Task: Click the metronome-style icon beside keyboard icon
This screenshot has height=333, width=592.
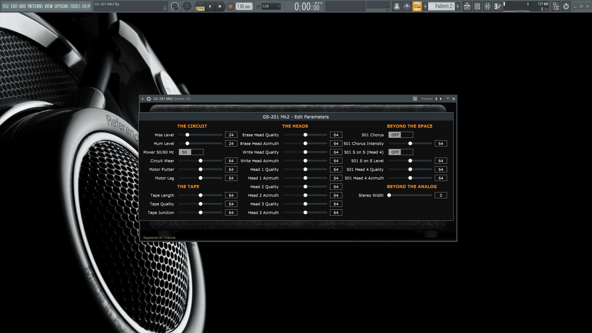Action: [407, 6]
